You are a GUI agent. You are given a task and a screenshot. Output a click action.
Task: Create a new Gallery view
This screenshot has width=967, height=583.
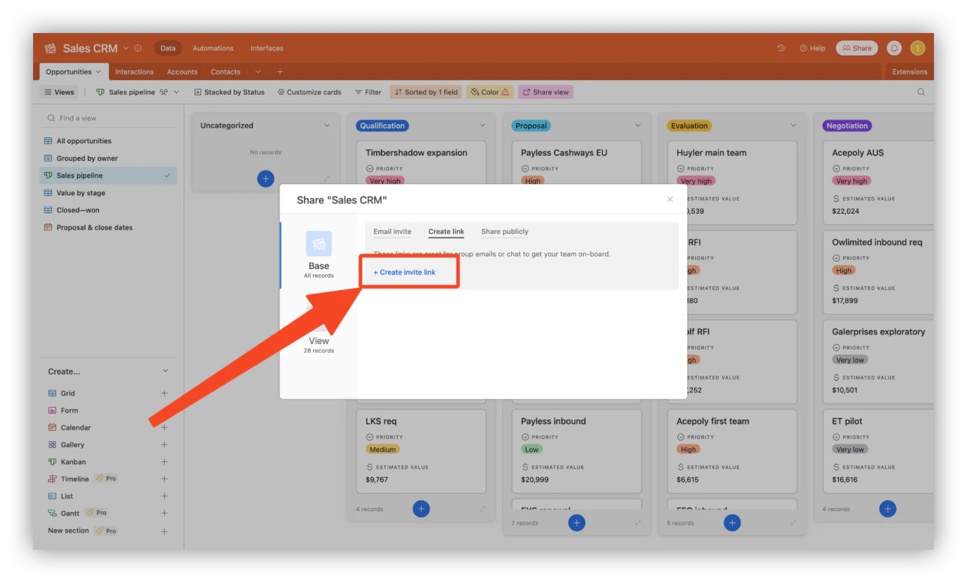(164, 445)
